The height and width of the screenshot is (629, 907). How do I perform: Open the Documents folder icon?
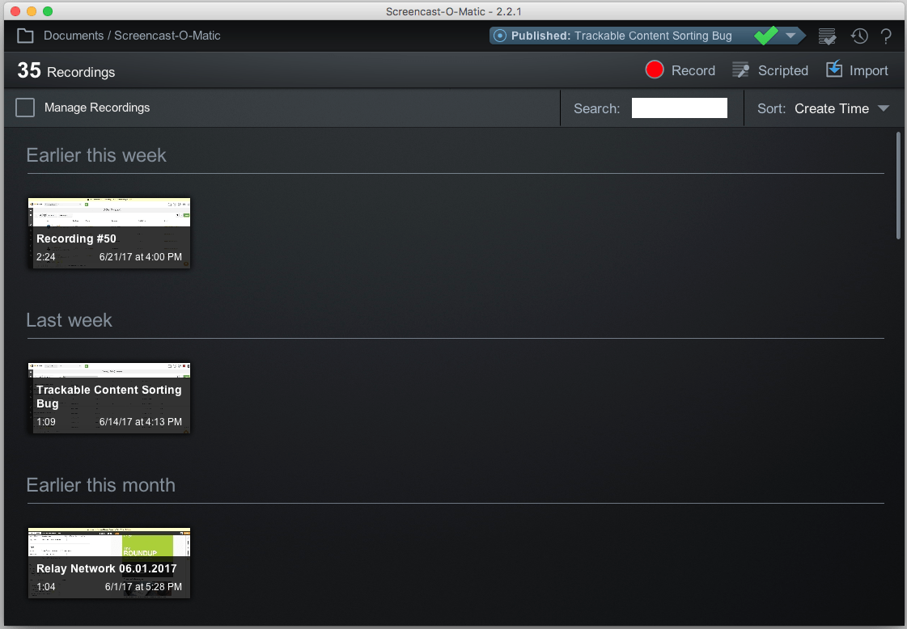25,36
